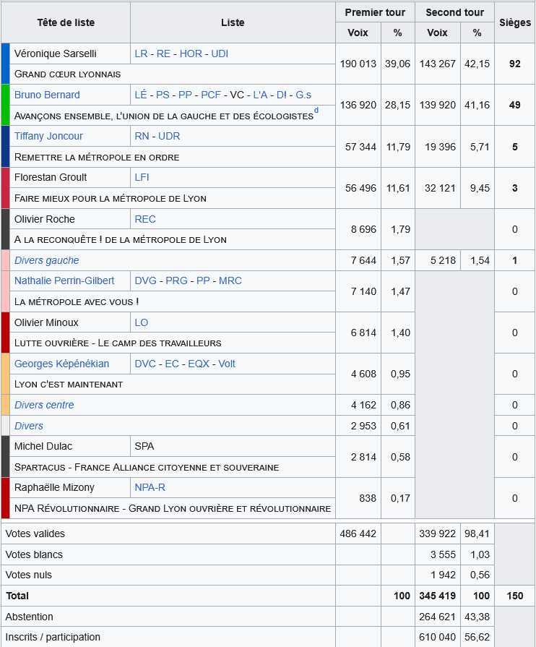Image resolution: width=536 pixels, height=647 pixels.
Task: Open the NPA-R party link
Action: (x=150, y=487)
